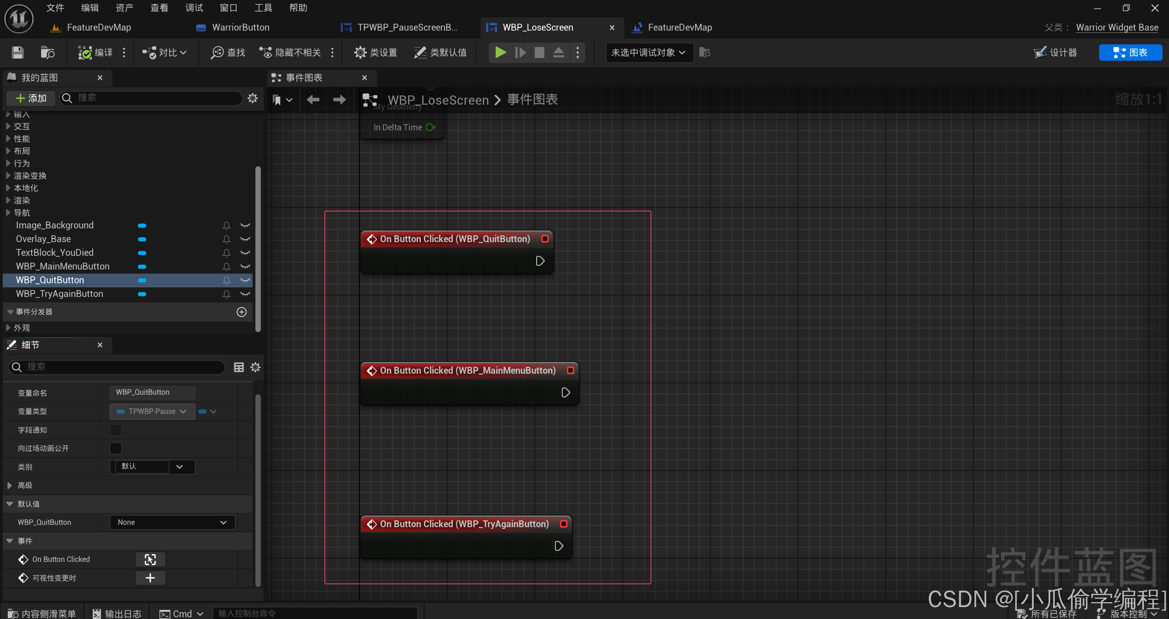Open the Asset (资产) menu
The height and width of the screenshot is (619, 1169).
point(124,8)
